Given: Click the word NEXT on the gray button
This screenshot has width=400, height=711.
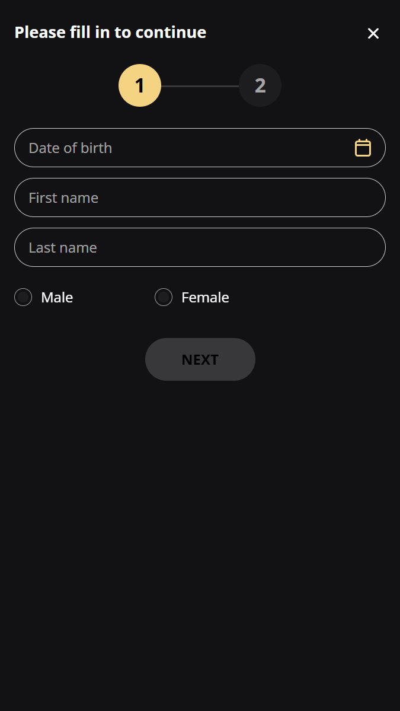Looking at the screenshot, I should pos(200,359).
